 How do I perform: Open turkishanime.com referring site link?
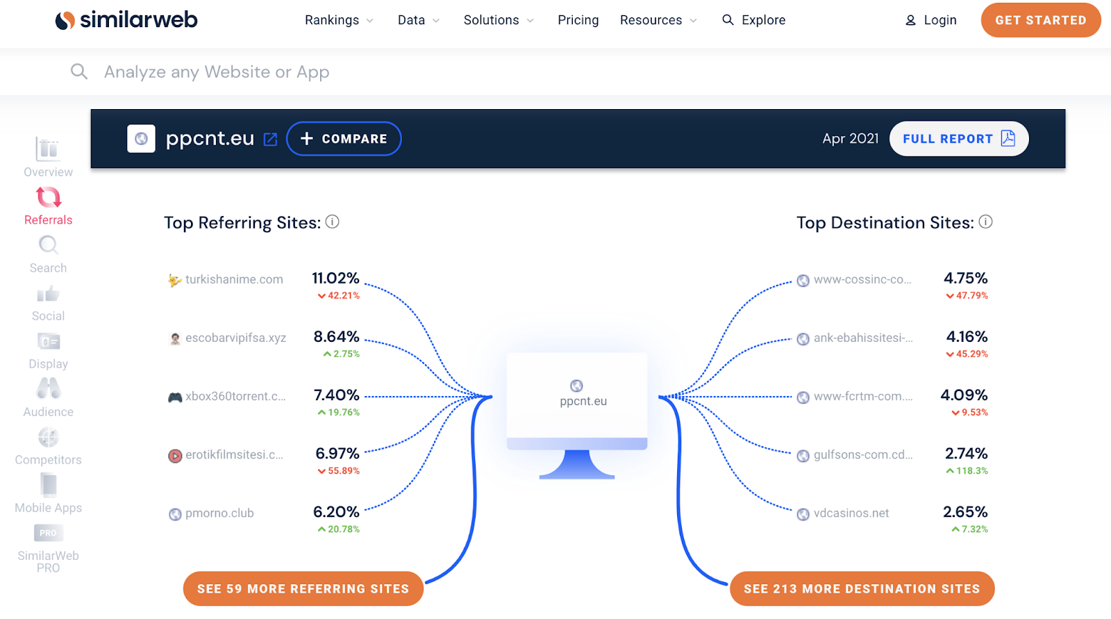pyautogui.click(x=234, y=279)
